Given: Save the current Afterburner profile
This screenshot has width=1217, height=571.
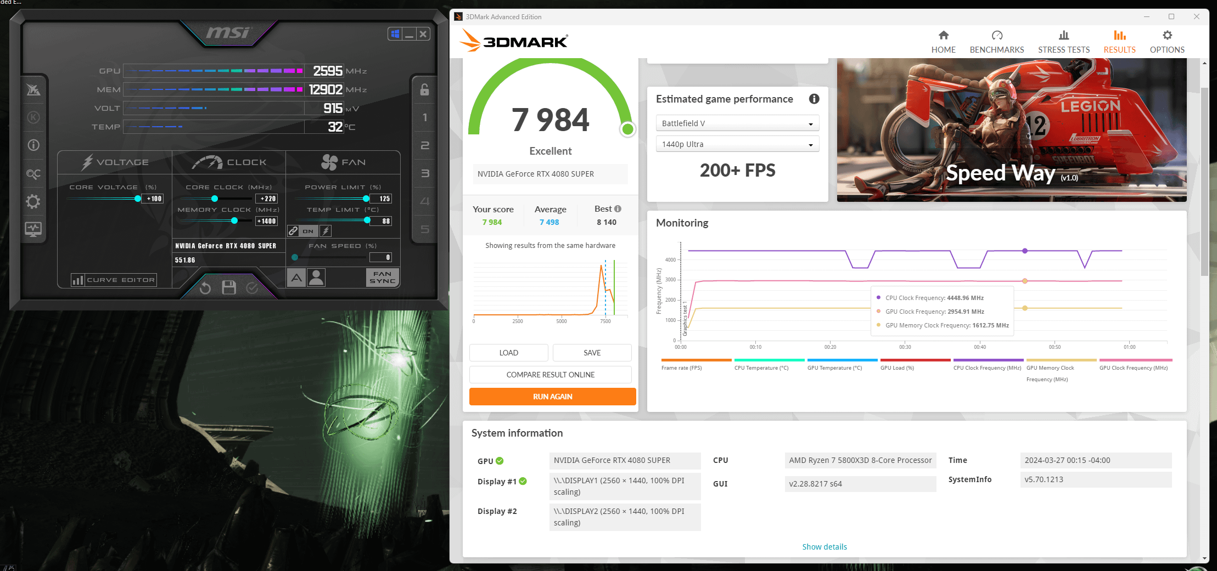Looking at the screenshot, I should pos(229,287).
